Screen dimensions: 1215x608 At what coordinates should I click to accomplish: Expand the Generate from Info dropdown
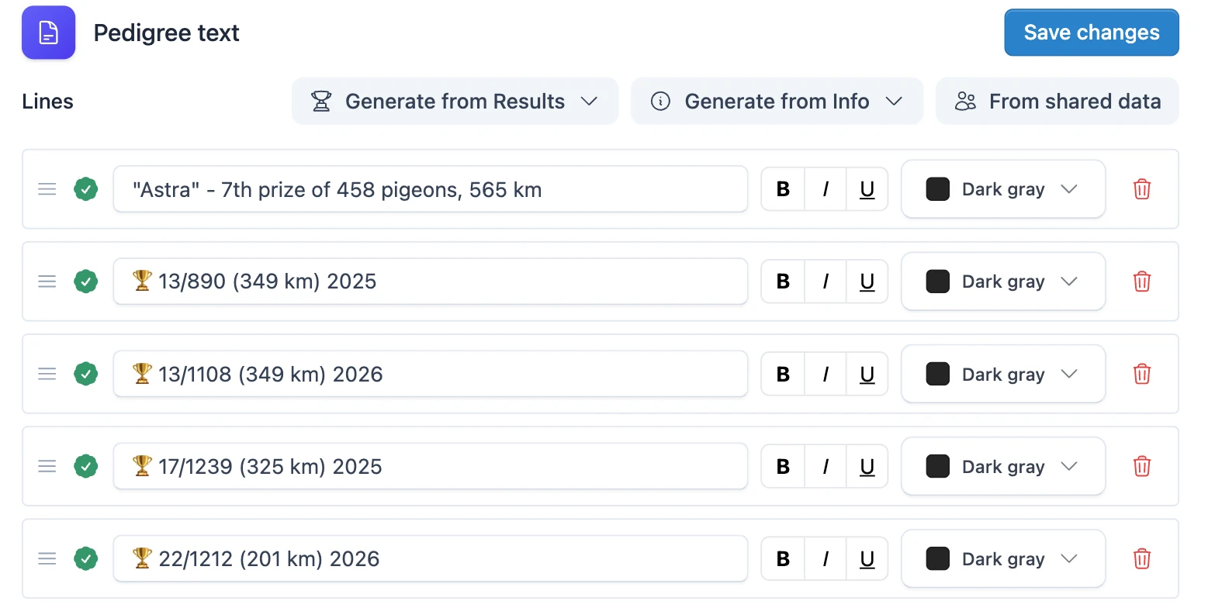pyautogui.click(x=777, y=102)
